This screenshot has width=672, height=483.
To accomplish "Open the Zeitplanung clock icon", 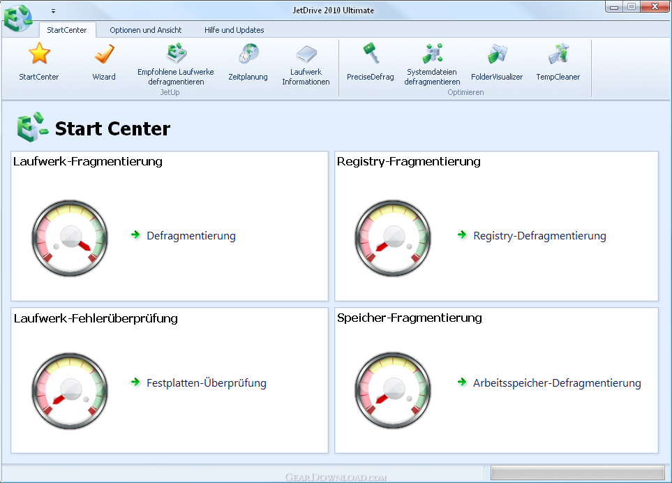I will (x=248, y=54).
